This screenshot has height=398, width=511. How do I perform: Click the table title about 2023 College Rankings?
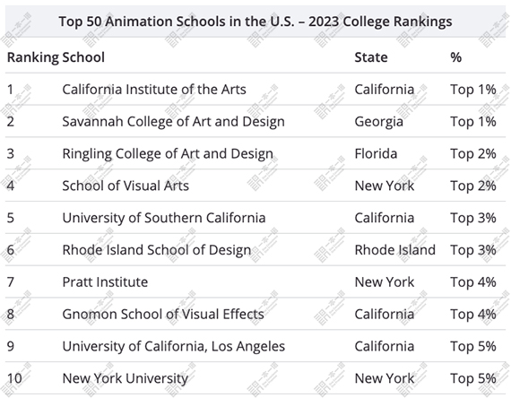(255, 22)
